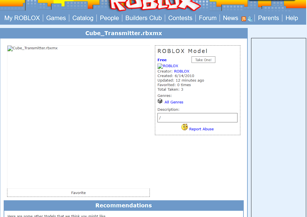Click the All Genres cube icon
This screenshot has height=217, width=307.
coord(160,101)
